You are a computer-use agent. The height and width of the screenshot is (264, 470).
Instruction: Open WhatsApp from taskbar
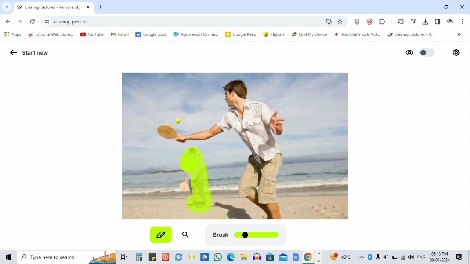[x=218, y=257]
